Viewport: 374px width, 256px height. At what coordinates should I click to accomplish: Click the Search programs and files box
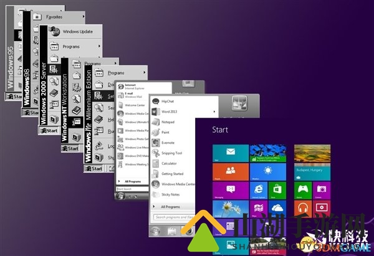click(174, 217)
